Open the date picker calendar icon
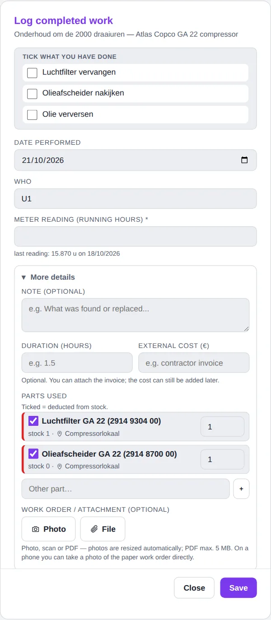The width and height of the screenshot is (271, 620). coord(244,160)
